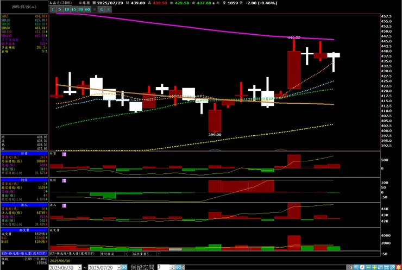This screenshot has height=270, width=402.
Task: Open settings icon in the 外資 panel
Action: (64, 154)
